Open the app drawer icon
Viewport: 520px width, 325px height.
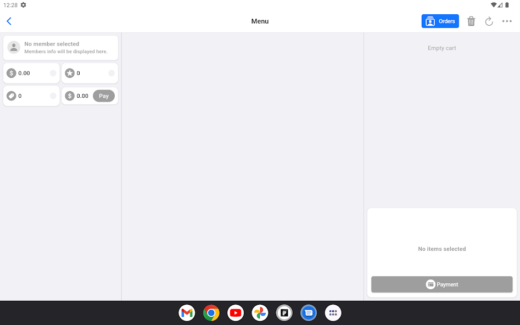pos(333,312)
